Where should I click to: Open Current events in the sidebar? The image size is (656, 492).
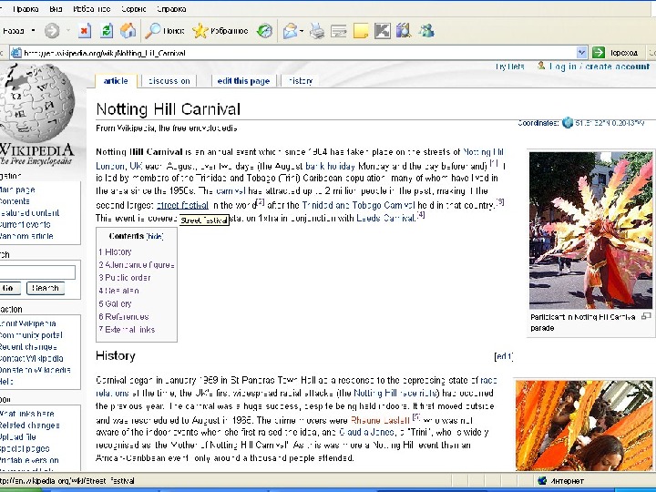[x=26, y=225]
